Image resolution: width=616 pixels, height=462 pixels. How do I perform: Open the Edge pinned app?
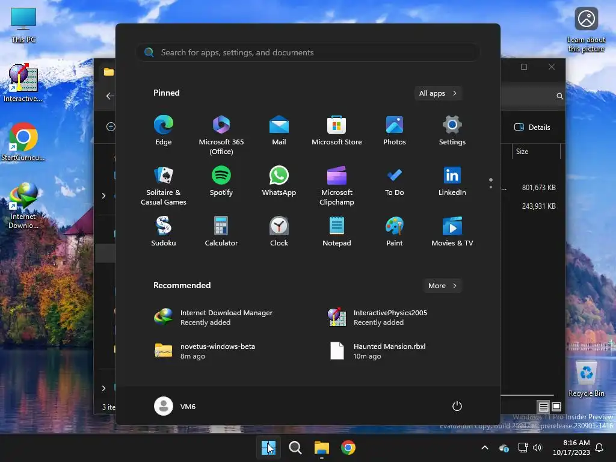164,131
